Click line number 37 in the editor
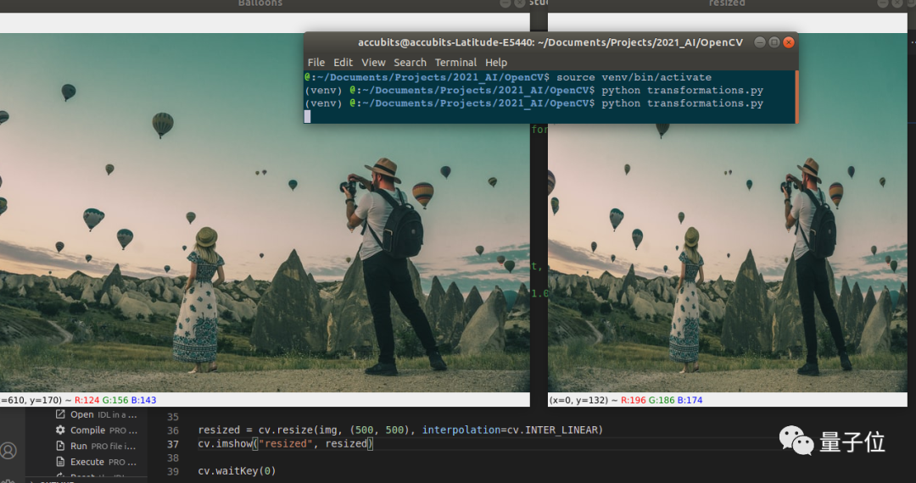Image resolution: width=916 pixels, height=483 pixels. pos(173,445)
